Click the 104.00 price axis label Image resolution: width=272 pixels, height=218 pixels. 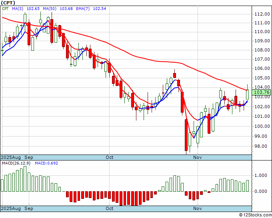[x=262, y=87]
